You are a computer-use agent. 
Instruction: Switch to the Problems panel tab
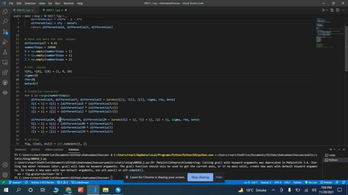tap(21, 149)
